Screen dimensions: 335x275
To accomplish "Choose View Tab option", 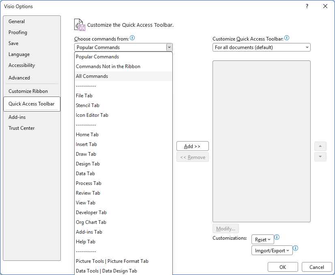I will [123, 203].
